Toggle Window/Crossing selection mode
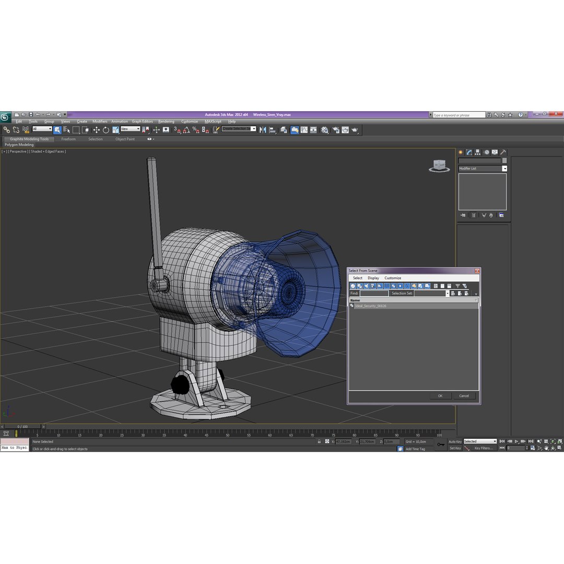This screenshot has width=564, height=564. click(85, 130)
